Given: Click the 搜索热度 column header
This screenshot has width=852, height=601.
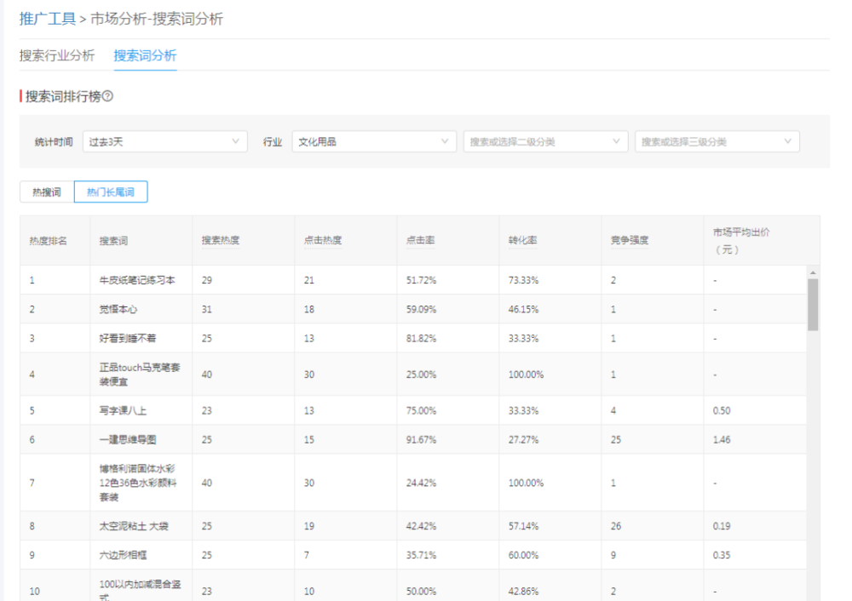Looking at the screenshot, I should [x=221, y=240].
